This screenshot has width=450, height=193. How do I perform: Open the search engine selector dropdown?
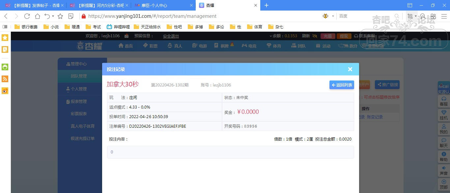click(333, 16)
